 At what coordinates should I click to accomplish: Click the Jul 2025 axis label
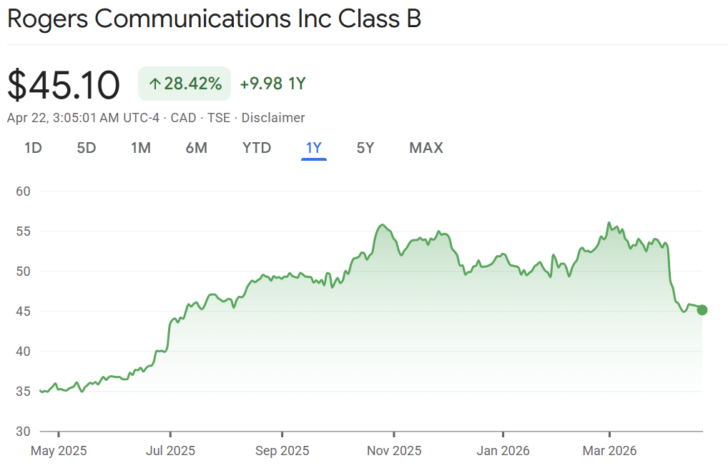click(170, 451)
